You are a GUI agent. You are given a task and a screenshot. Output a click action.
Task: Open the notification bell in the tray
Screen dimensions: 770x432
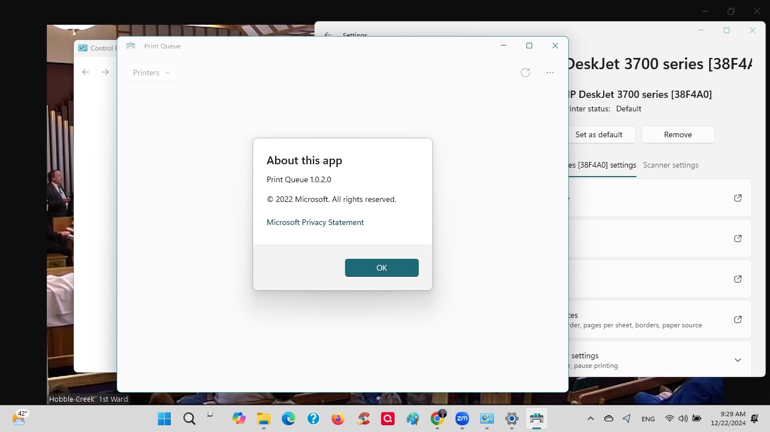(x=755, y=418)
